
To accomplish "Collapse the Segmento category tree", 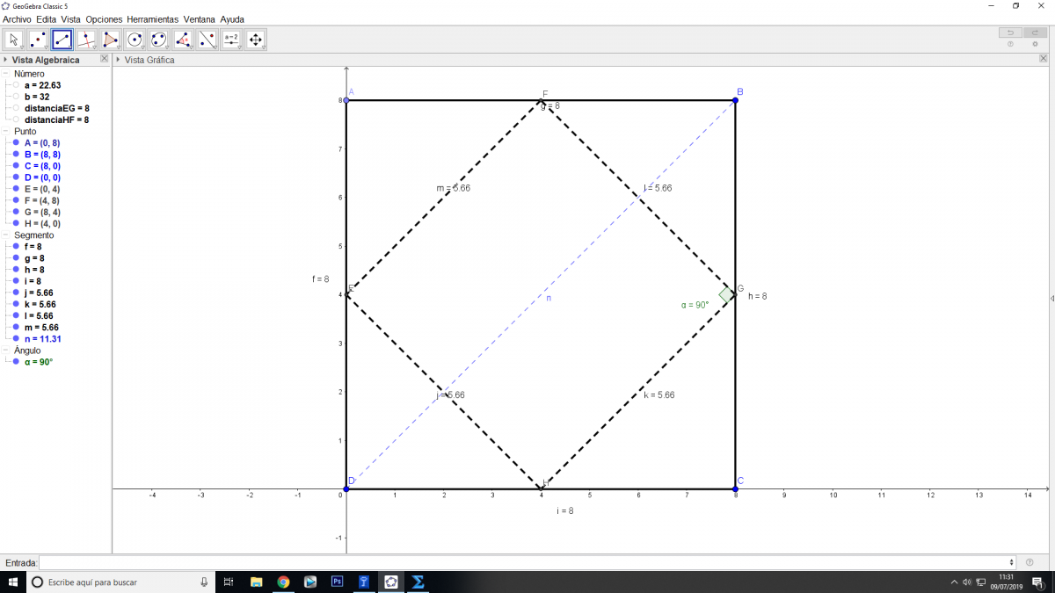I will pos(7,235).
